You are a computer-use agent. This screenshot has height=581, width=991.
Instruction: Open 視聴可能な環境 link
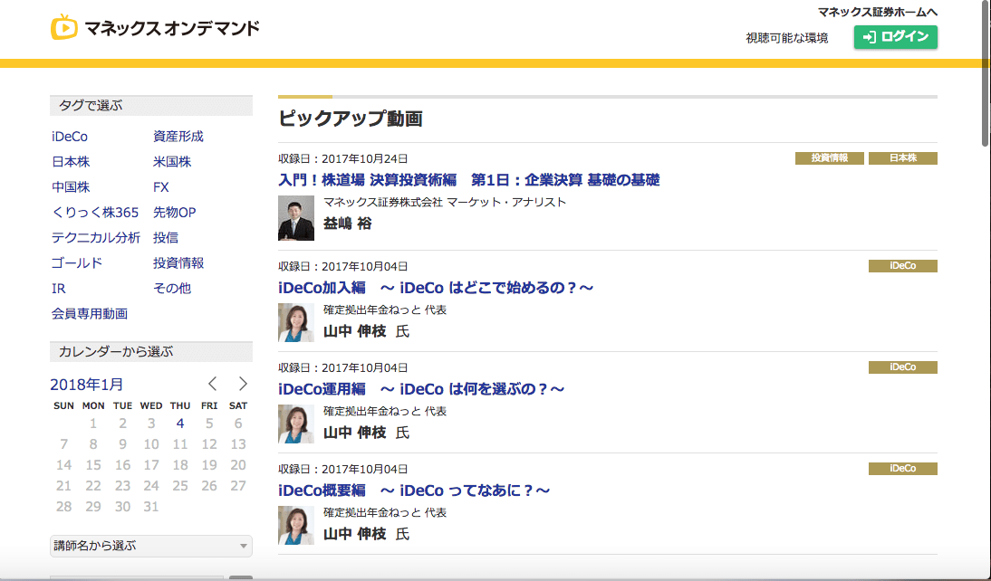(786, 38)
